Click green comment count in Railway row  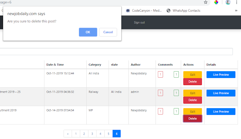(176, 93)
